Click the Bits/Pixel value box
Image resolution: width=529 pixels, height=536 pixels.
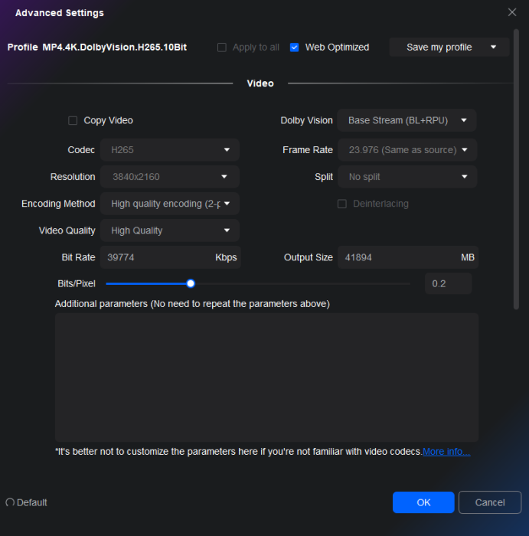(x=449, y=283)
